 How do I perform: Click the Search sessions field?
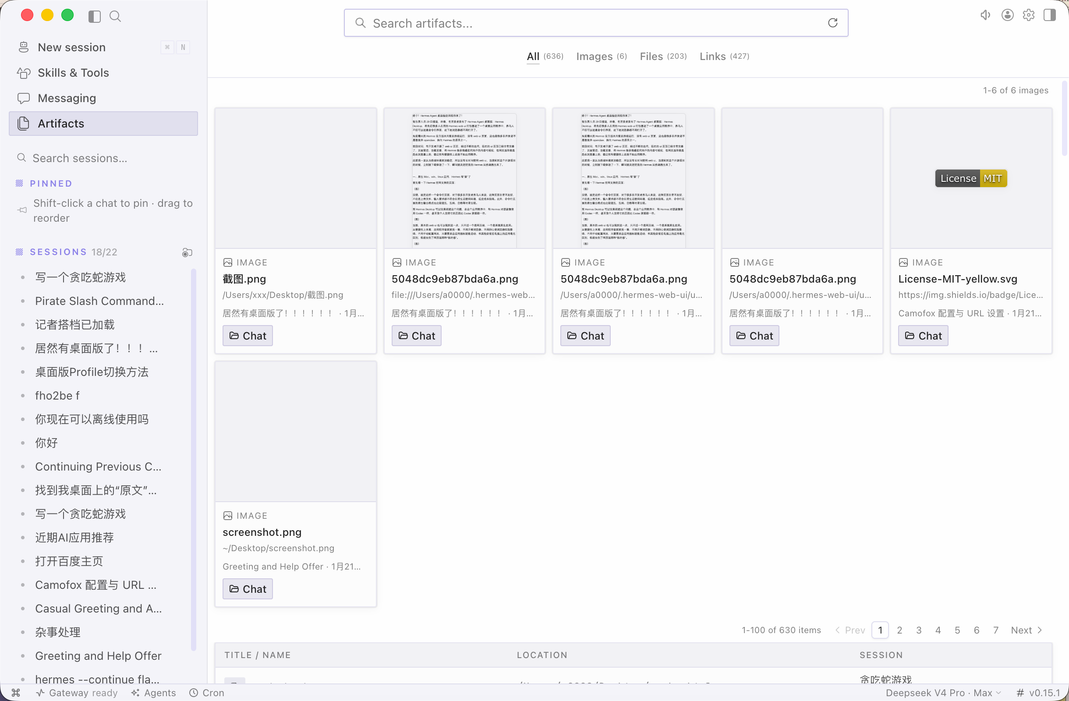point(103,158)
